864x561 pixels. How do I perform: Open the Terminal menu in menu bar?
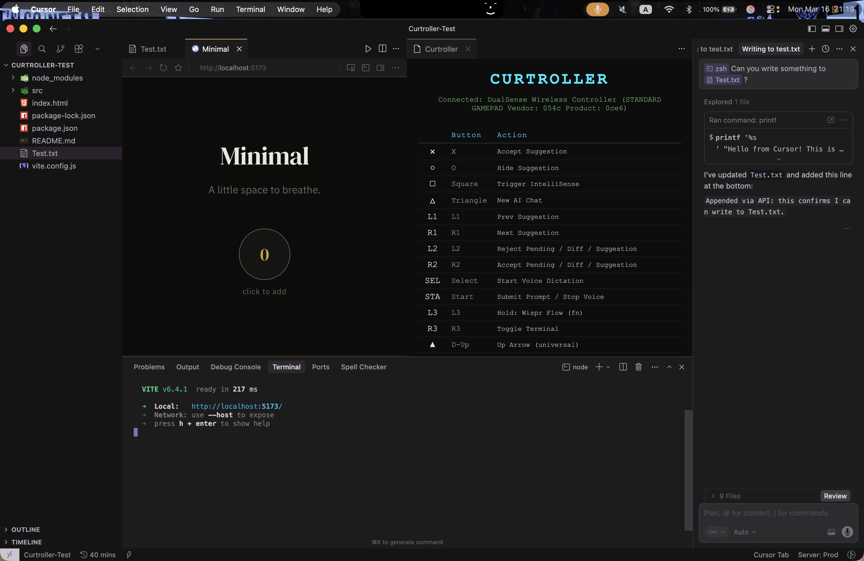[x=251, y=9]
